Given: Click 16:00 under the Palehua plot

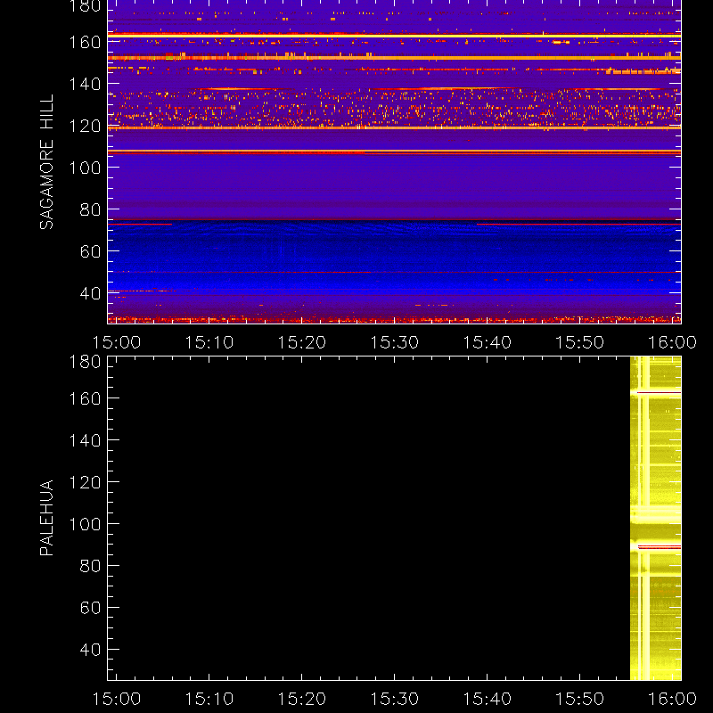Looking at the screenshot, I should coord(672,699).
